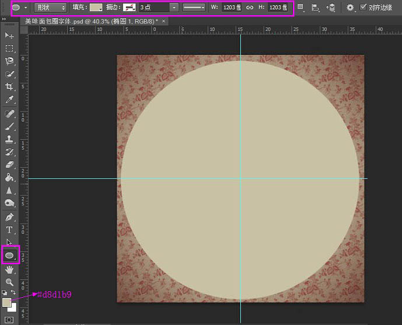Select the Eraser tool
Image resolution: width=402 pixels, height=325 pixels.
[9, 165]
